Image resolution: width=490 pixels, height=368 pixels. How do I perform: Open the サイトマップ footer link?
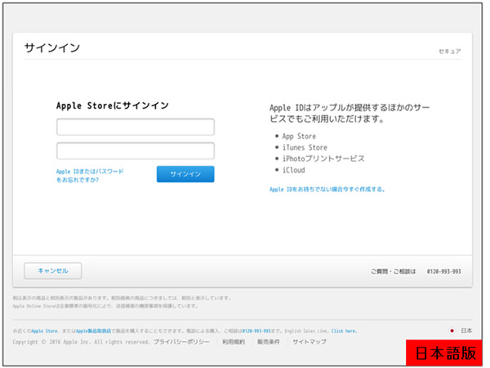[x=310, y=342]
